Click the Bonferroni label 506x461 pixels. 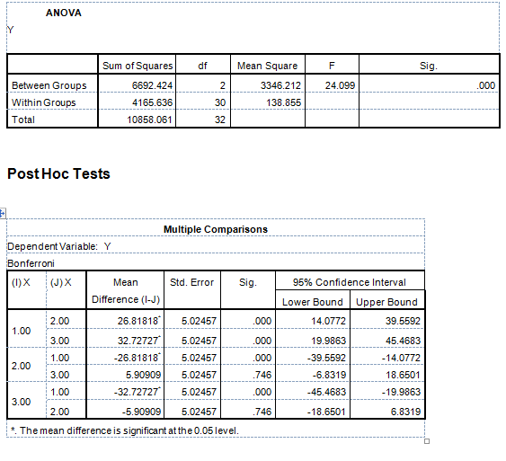click(x=31, y=263)
